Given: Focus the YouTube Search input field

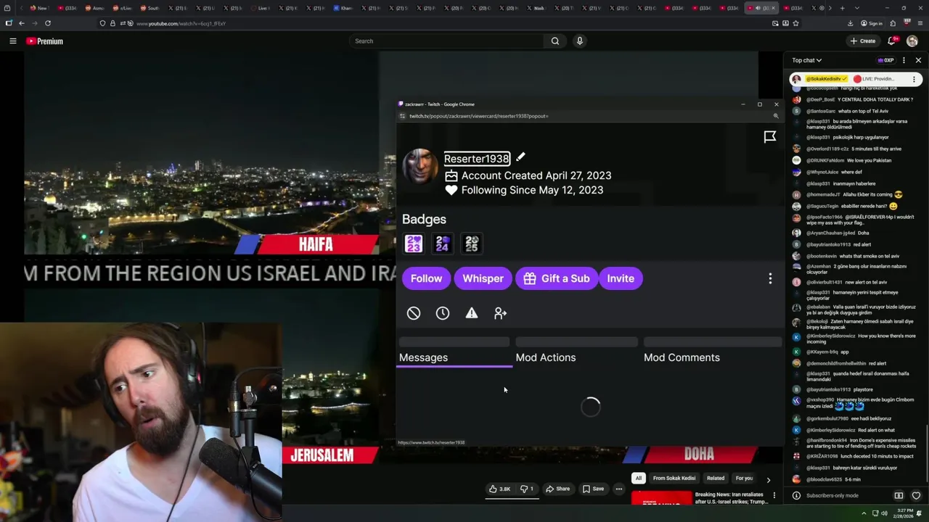Looking at the screenshot, I should click(447, 41).
